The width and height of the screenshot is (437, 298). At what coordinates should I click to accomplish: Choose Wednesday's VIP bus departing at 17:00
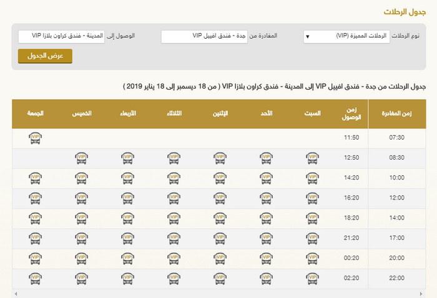(x=127, y=238)
